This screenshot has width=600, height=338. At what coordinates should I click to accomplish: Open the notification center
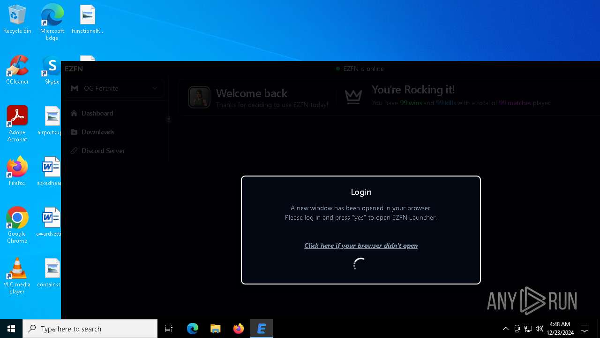pyautogui.click(x=585, y=329)
